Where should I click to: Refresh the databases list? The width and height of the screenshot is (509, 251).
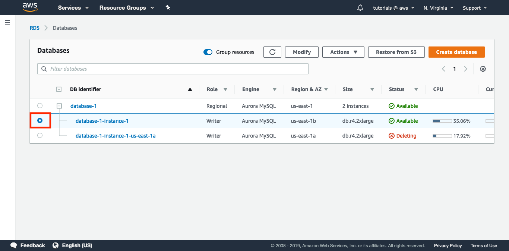(x=272, y=52)
